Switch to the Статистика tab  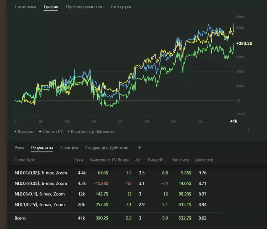click(25, 7)
